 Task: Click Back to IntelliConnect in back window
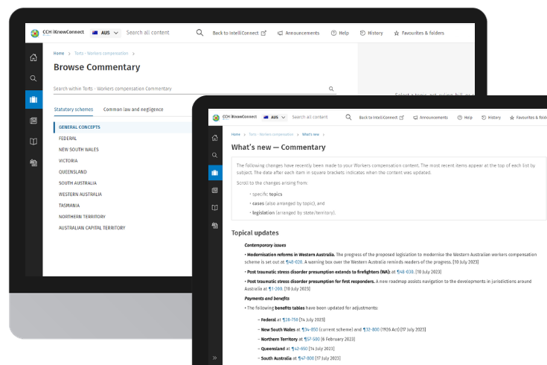click(239, 33)
